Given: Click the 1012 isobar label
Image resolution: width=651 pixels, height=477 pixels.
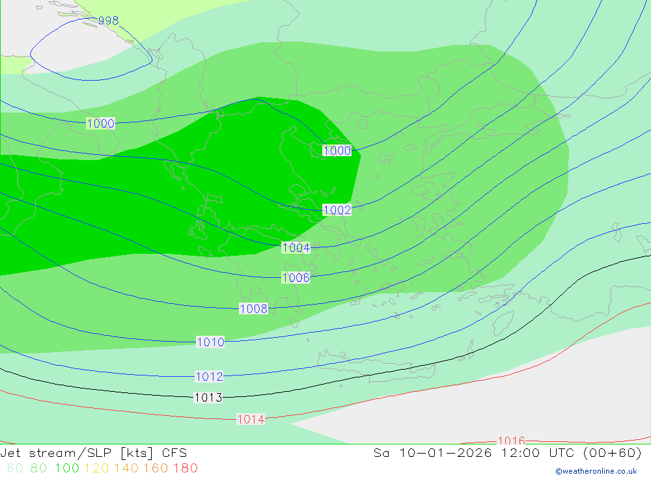Looking at the screenshot, I should pos(209,377).
